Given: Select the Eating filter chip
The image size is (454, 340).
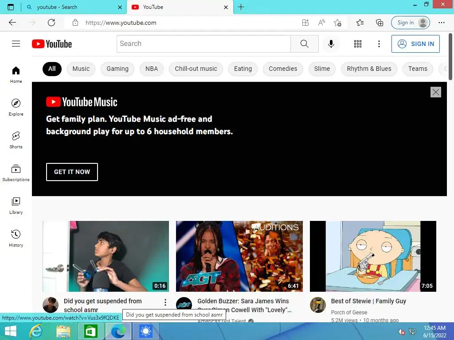Looking at the screenshot, I should pyautogui.click(x=243, y=69).
